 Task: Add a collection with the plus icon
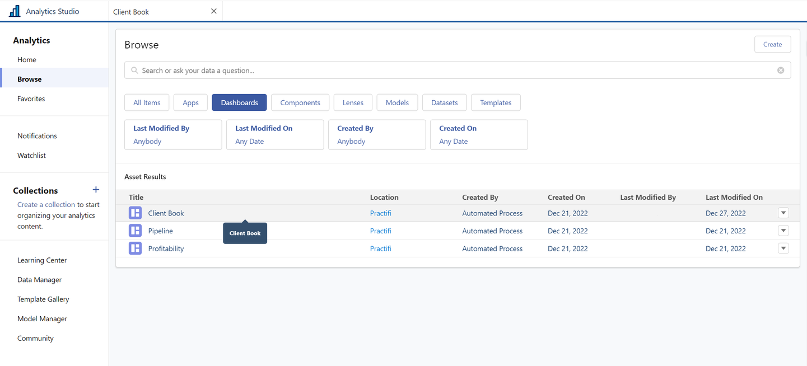click(x=96, y=190)
